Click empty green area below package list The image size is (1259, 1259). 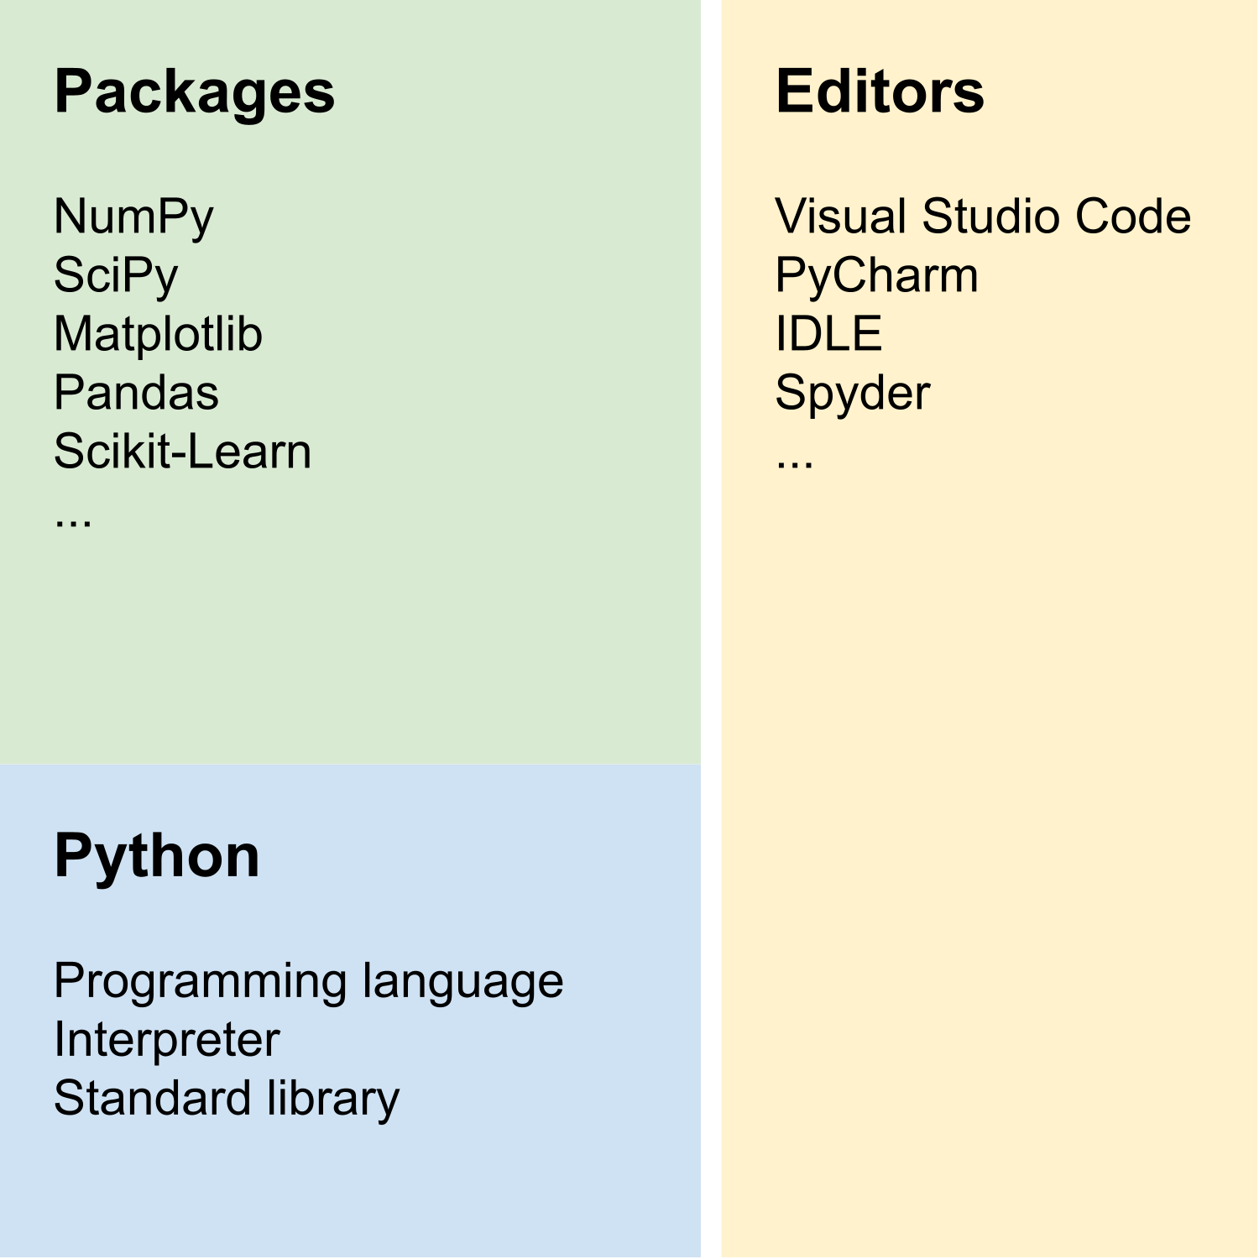353,655
